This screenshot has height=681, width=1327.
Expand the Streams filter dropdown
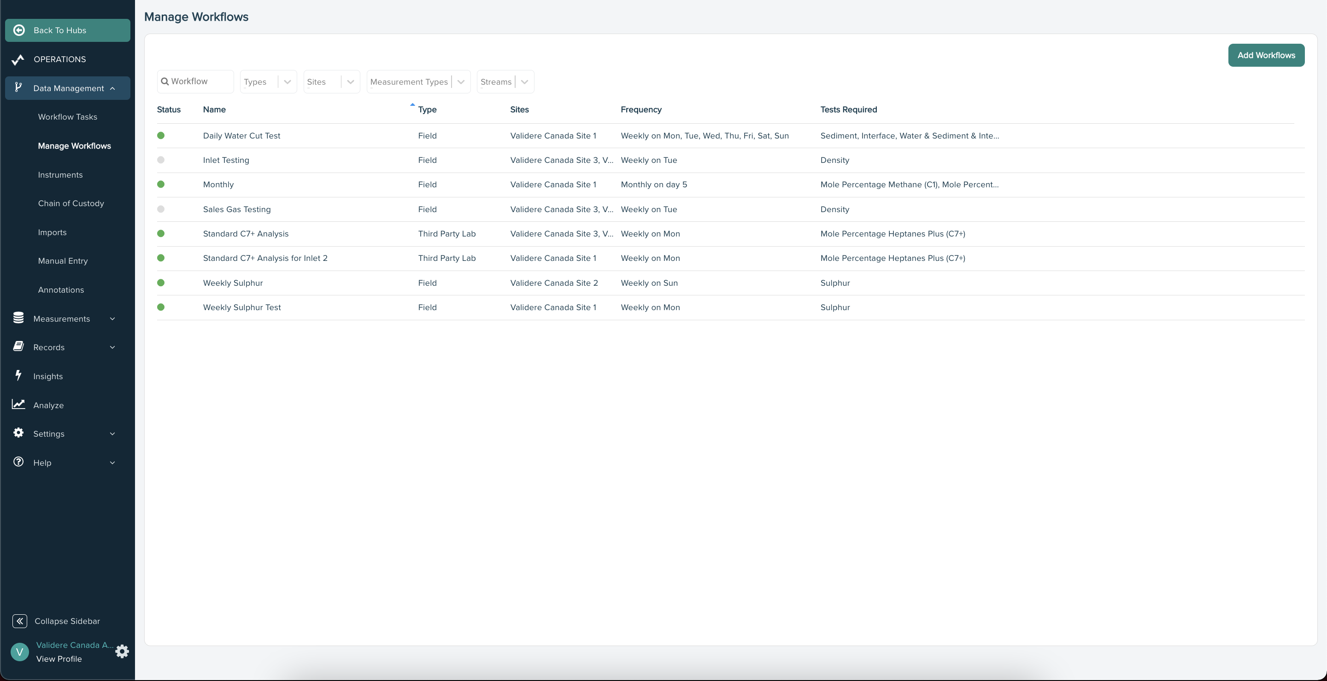[524, 82]
